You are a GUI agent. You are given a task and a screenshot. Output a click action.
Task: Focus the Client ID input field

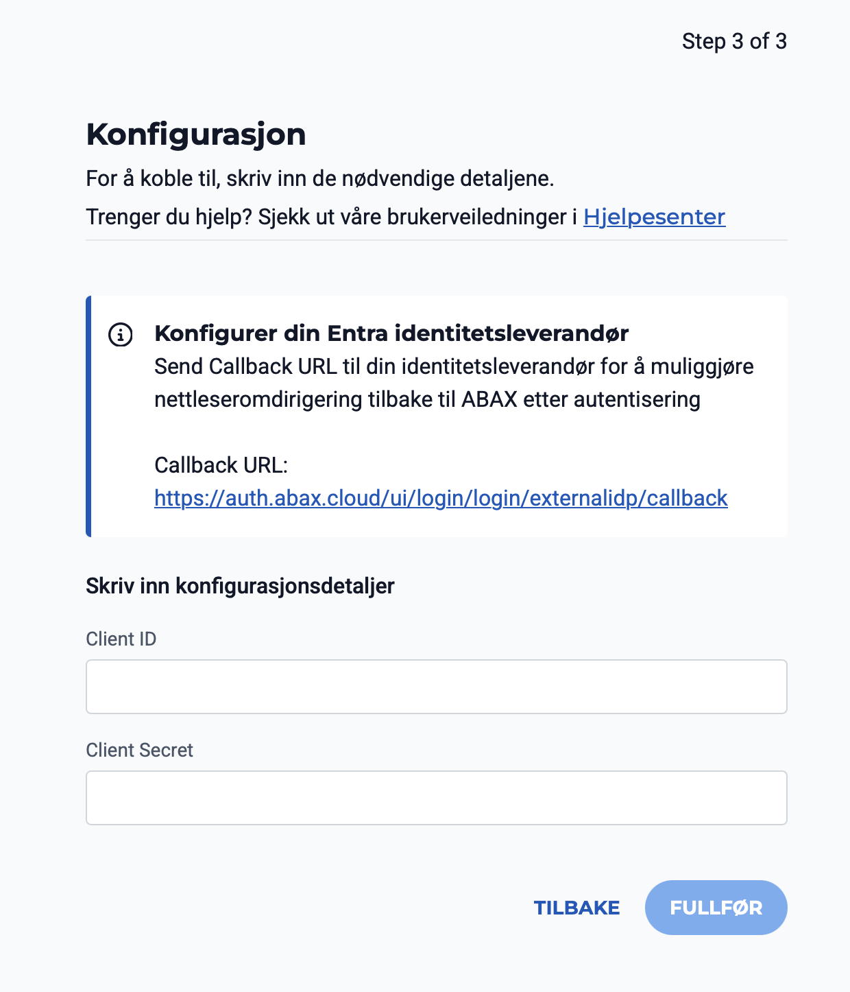coord(436,687)
